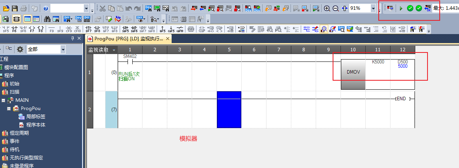Click the Cut scissors icon
The image size is (459, 168).
click(x=102, y=8)
